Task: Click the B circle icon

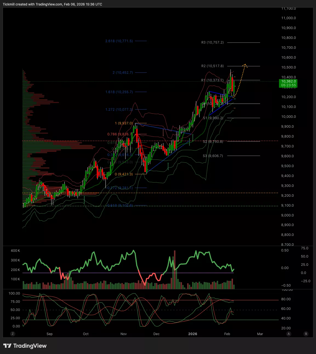Action: click(x=306, y=334)
